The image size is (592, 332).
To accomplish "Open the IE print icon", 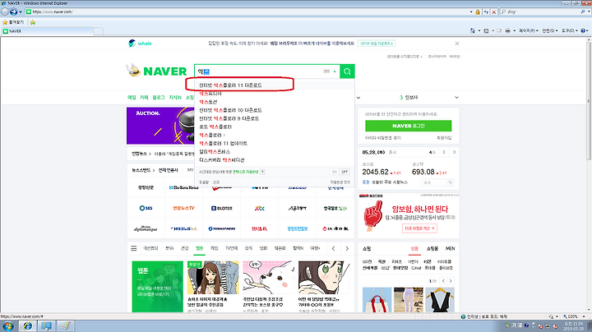I will pyautogui.click(x=508, y=30).
